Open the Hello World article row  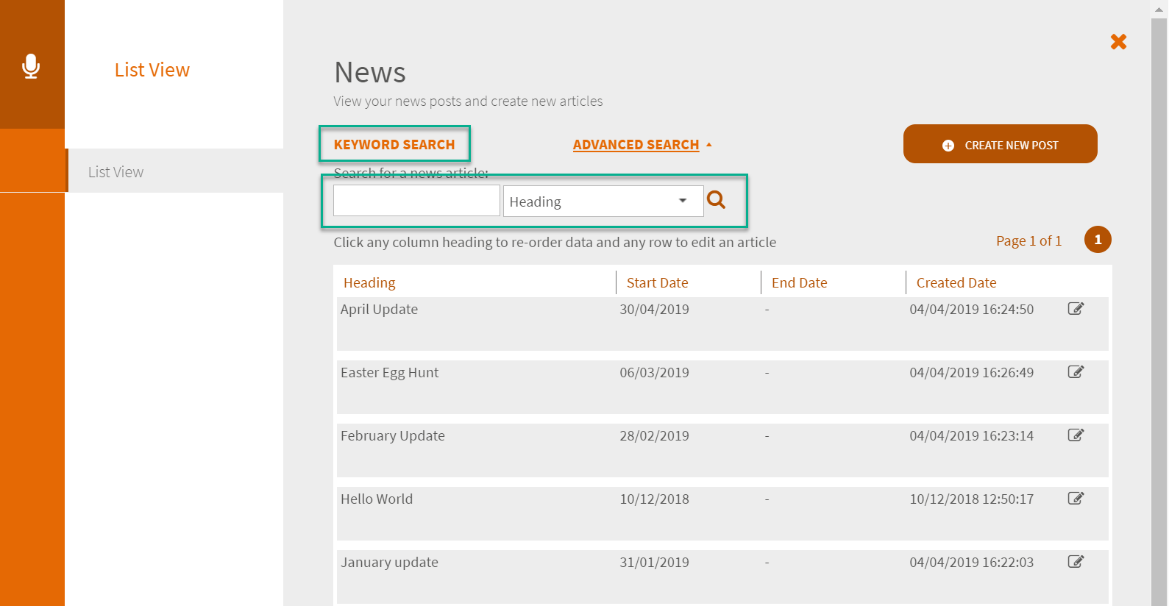click(722, 513)
